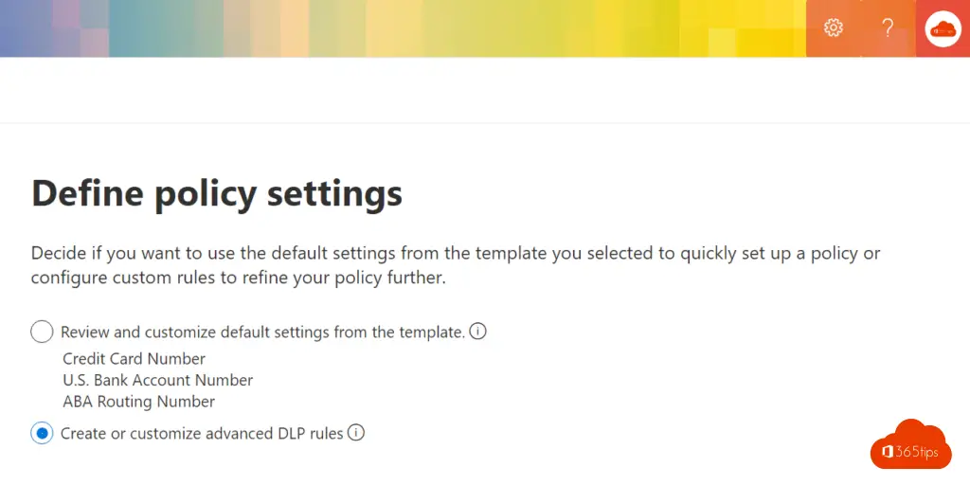Click the Define policy settings heading
Viewport: 970px width, 503px height.
(217, 193)
